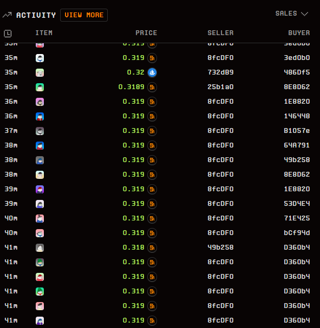320x328 pixels.
Task: Open buyer 8E8D62 in the 38m row
Action: pyautogui.click(x=297, y=174)
